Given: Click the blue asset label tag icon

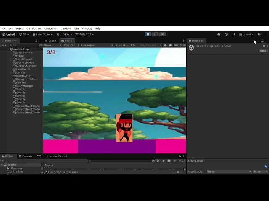Looking at the screenshot, I should [x=266, y=167].
